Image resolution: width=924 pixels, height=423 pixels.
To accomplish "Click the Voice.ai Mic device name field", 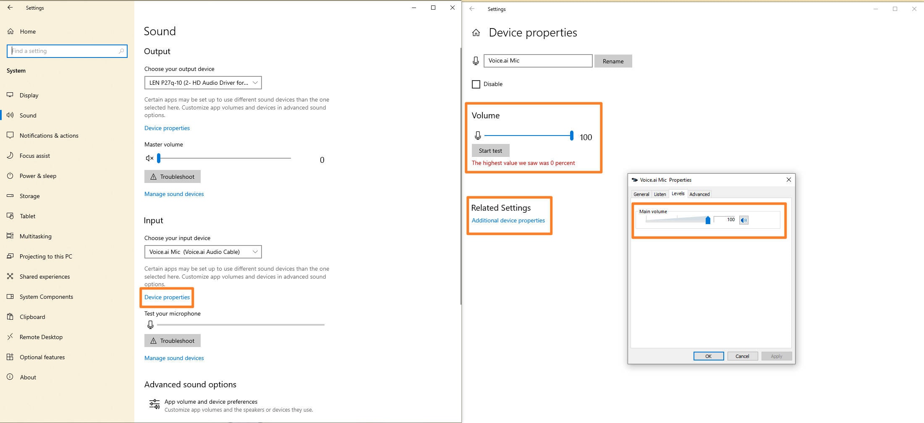I will (x=538, y=61).
